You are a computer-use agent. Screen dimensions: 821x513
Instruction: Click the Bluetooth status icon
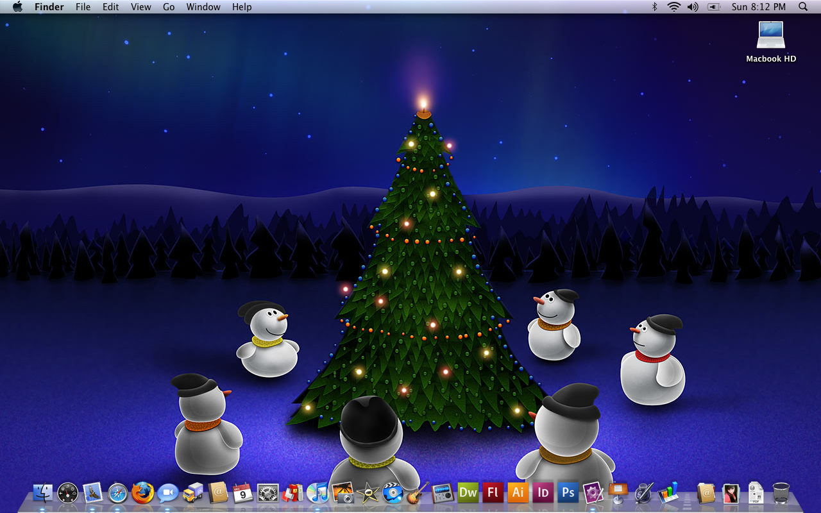[x=655, y=7]
